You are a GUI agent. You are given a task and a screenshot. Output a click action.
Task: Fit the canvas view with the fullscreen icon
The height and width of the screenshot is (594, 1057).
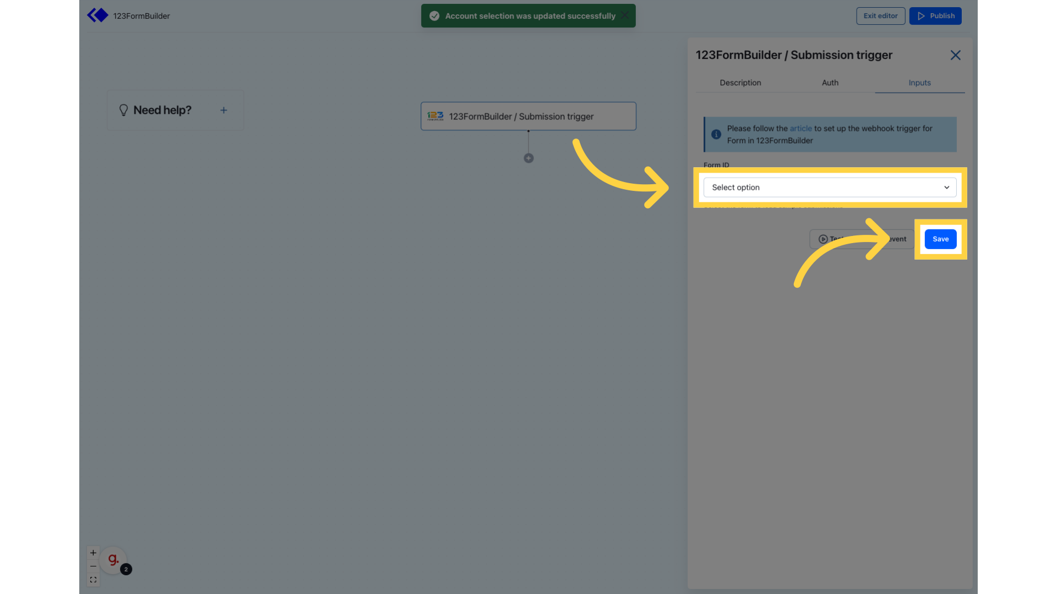(x=93, y=580)
